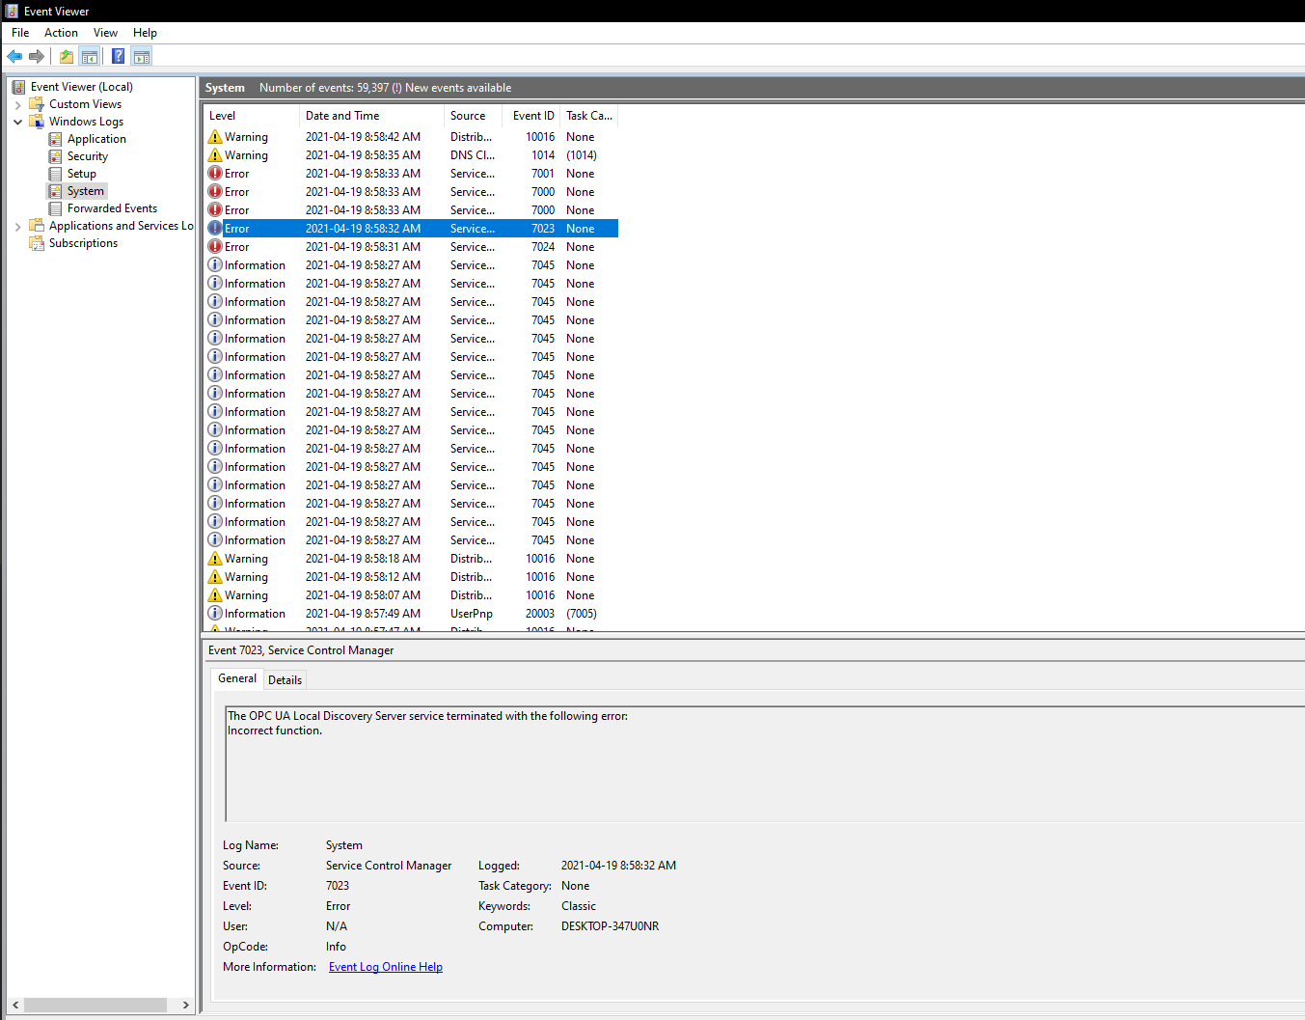The width and height of the screenshot is (1305, 1020).
Task: Click Applications and Services Logs folder icon
Action: click(37, 226)
